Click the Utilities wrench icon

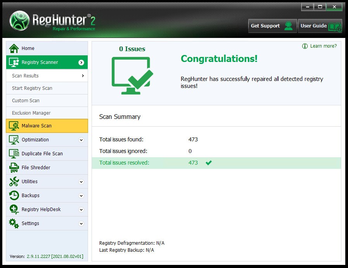(14, 182)
